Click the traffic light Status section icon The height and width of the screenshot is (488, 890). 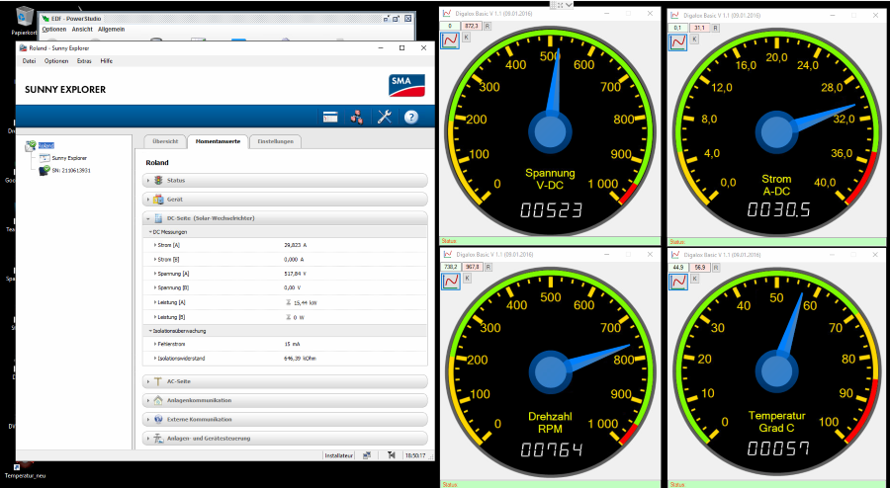(158, 180)
